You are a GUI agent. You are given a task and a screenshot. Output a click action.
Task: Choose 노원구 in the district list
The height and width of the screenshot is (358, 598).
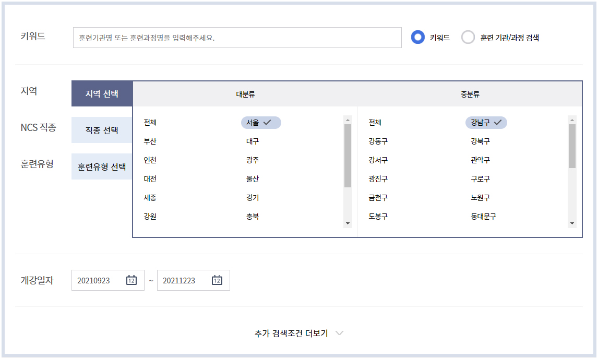point(480,197)
